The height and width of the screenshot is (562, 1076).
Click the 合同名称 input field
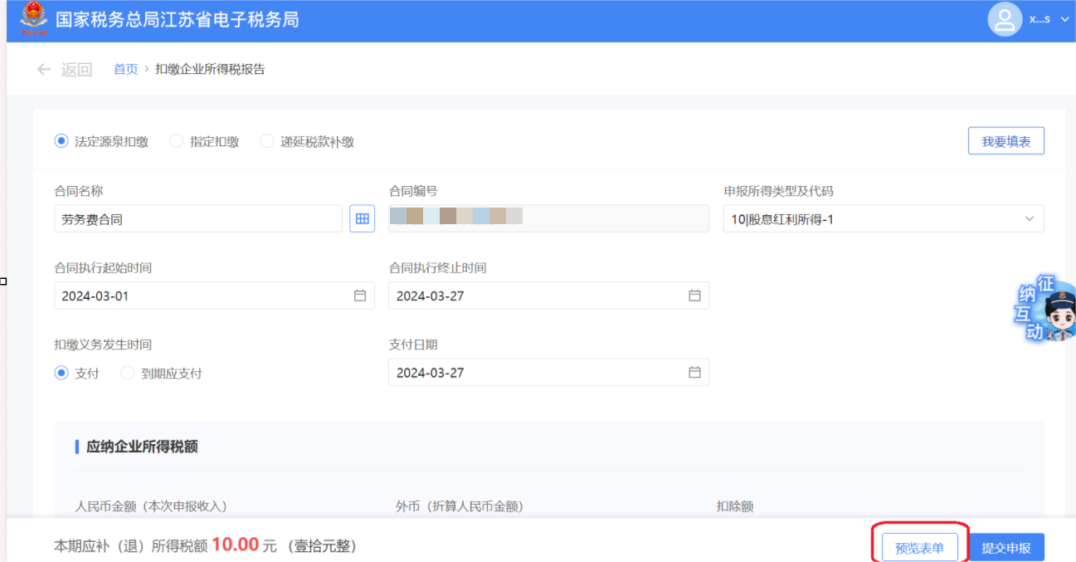tap(197, 219)
